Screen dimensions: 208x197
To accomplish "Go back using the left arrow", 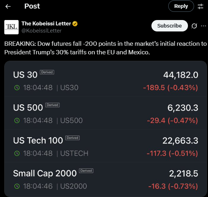I will click(x=8, y=6).
